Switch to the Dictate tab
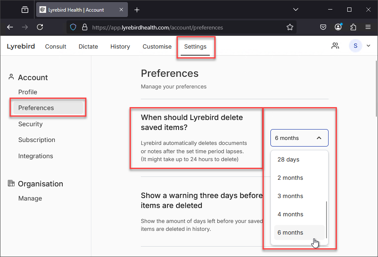Image resolution: width=378 pixels, height=257 pixels. 88,47
